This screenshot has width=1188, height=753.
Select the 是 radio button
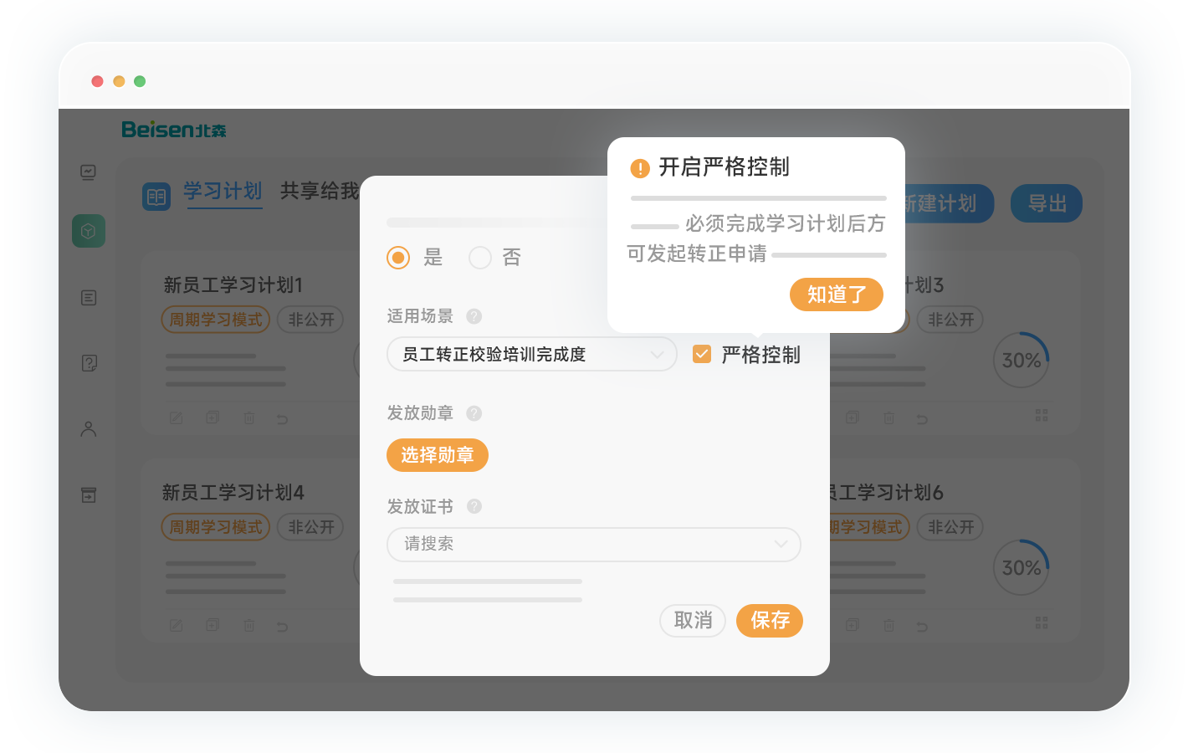tap(398, 258)
